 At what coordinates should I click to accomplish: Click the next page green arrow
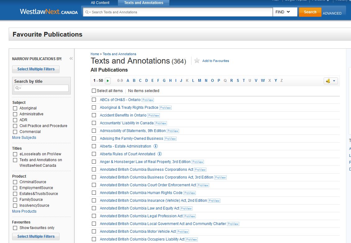(107, 80)
